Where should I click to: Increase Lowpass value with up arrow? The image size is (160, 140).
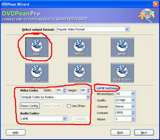133,112
